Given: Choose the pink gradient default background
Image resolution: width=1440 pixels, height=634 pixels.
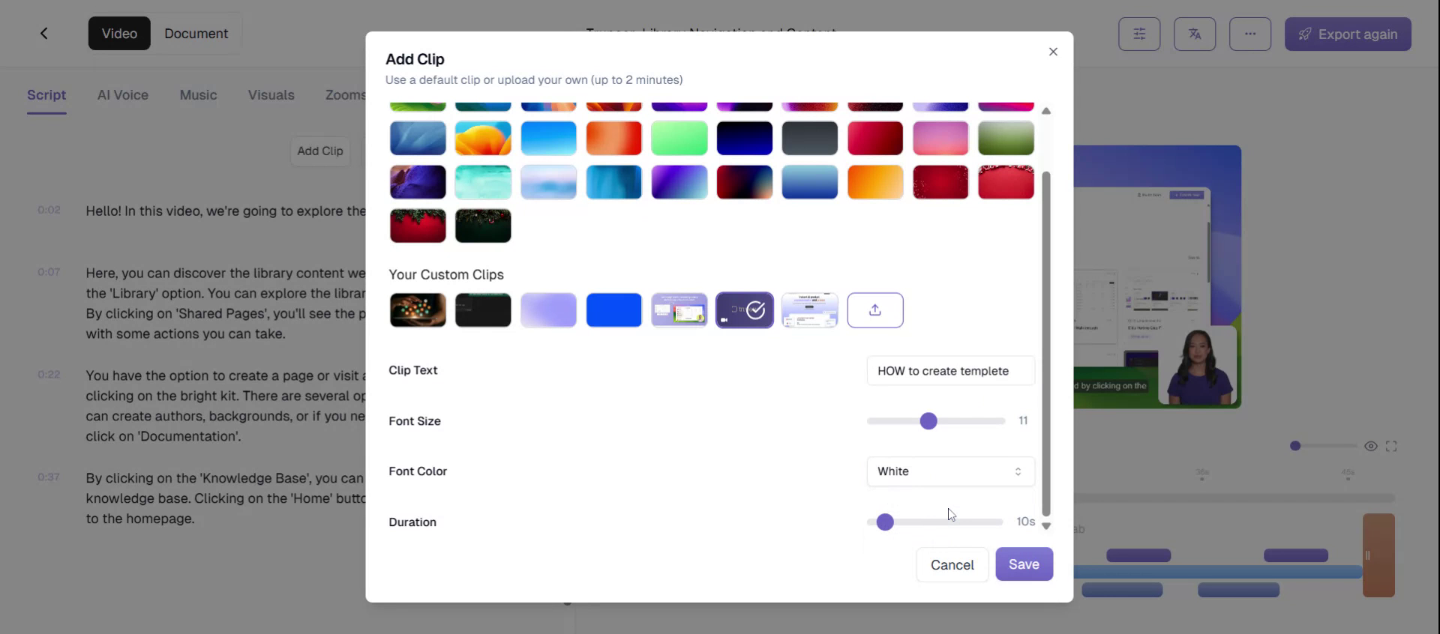Looking at the screenshot, I should pos(940,139).
